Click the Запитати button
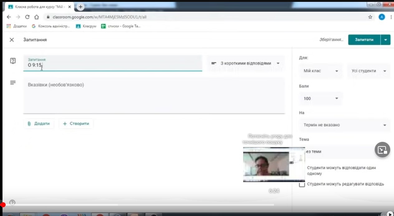This screenshot has height=216, width=394. point(364,40)
